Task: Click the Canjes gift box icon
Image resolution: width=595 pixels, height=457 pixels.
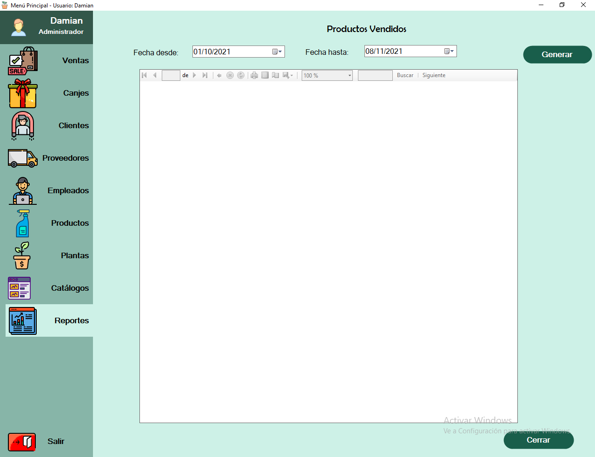Action: coord(23,93)
